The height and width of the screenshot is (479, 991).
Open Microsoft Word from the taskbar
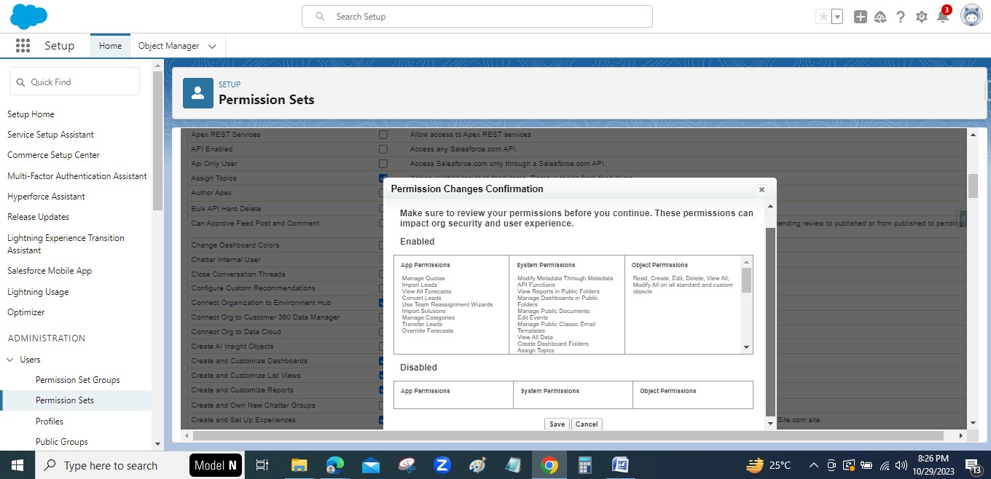pos(620,465)
